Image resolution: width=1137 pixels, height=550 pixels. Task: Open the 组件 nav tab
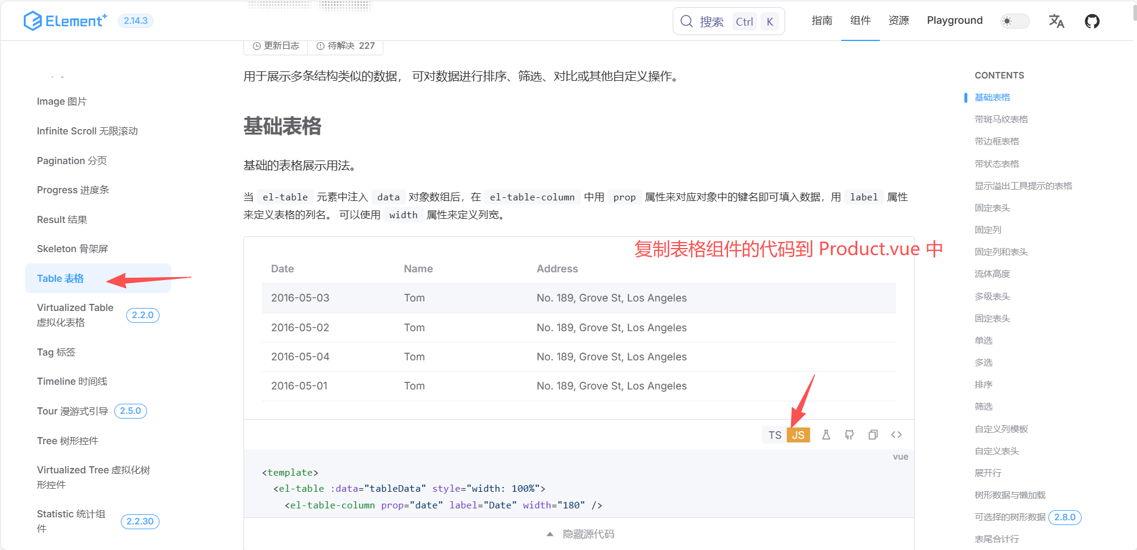(860, 20)
